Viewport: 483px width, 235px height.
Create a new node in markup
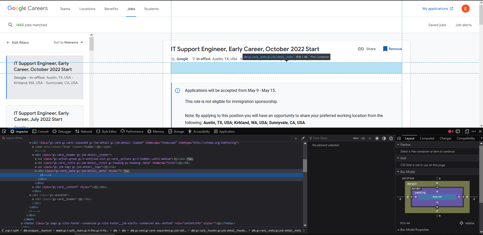coord(296,138)
